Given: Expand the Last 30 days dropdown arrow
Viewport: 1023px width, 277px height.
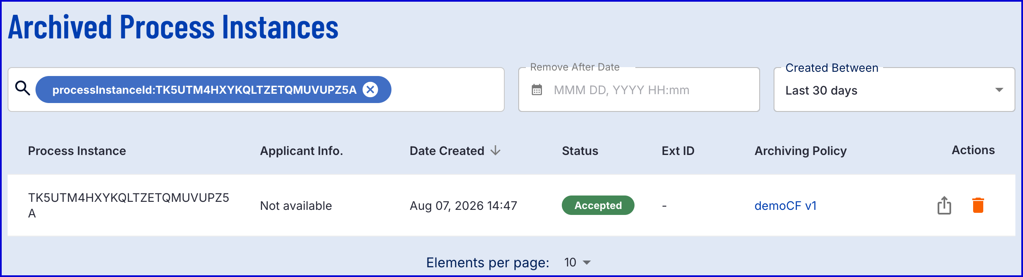Looking at the screenshot, I should pos(999,90).
